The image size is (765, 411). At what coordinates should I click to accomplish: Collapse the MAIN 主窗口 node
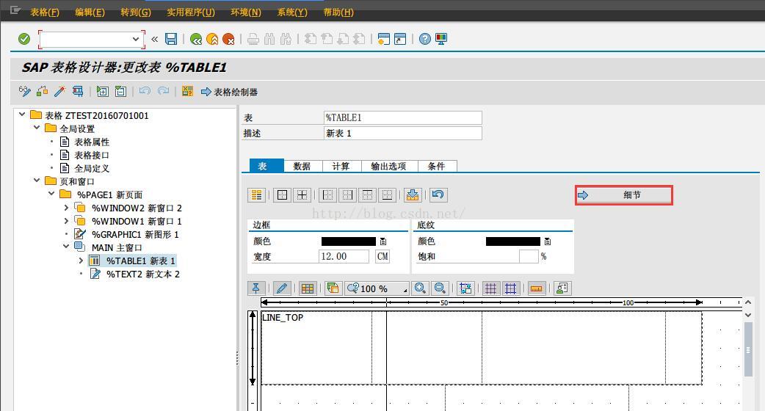coord(66,247)
